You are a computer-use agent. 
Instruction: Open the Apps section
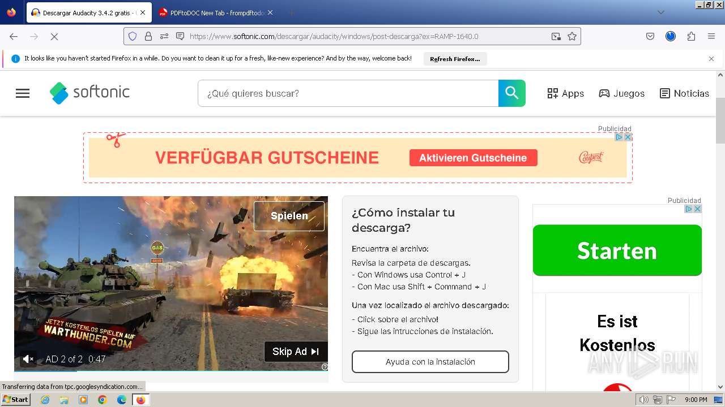pos(565,93)
